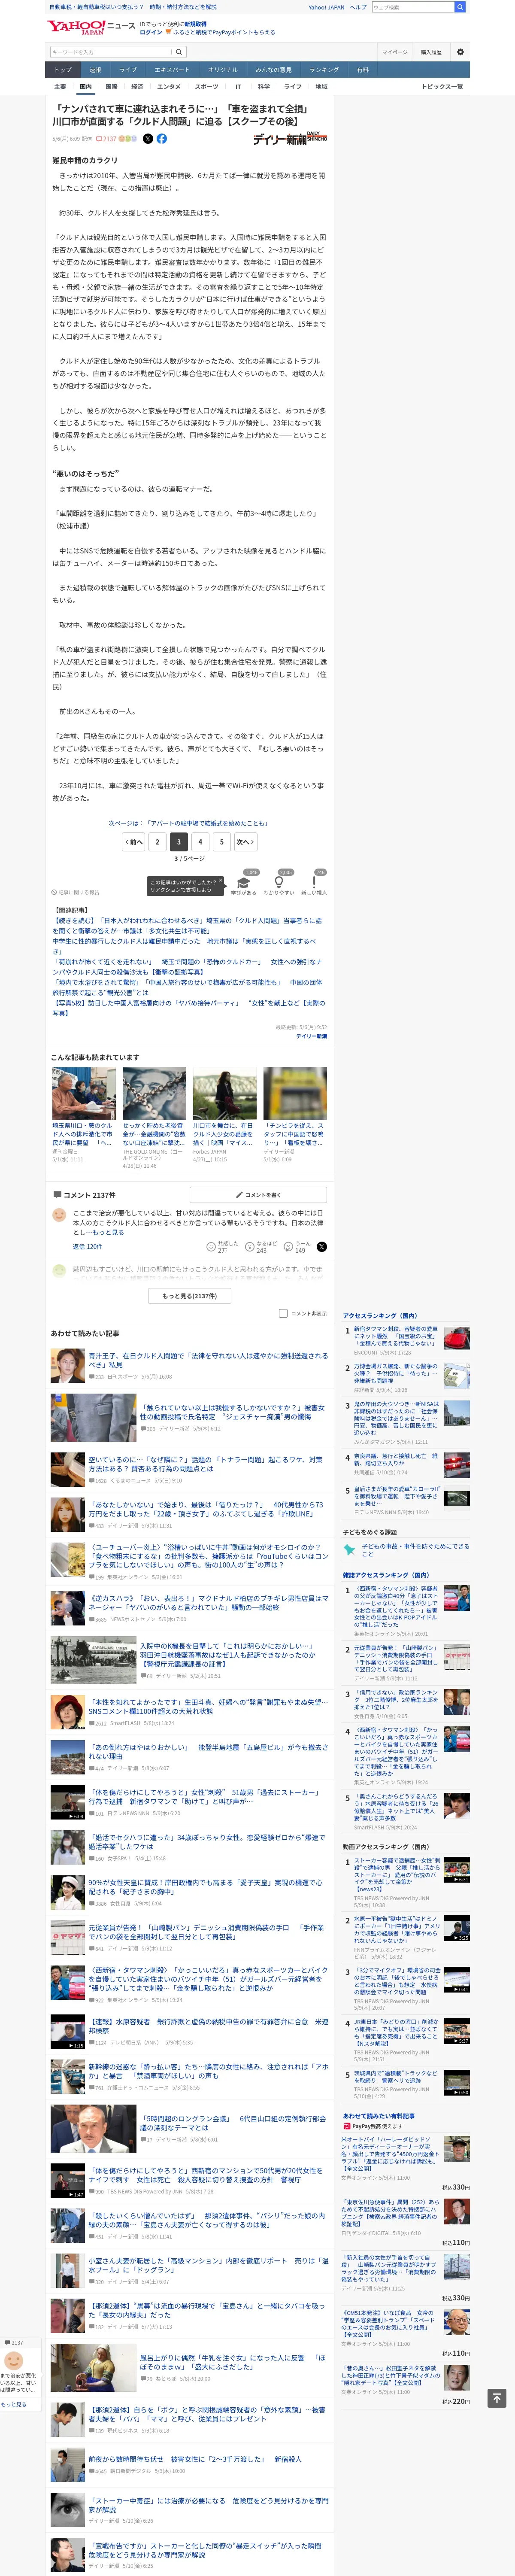
Task: Click コメントを書く button
Action: [259, 1195]
